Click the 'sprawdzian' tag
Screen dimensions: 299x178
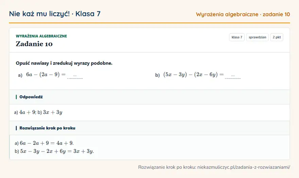(258, 37)
